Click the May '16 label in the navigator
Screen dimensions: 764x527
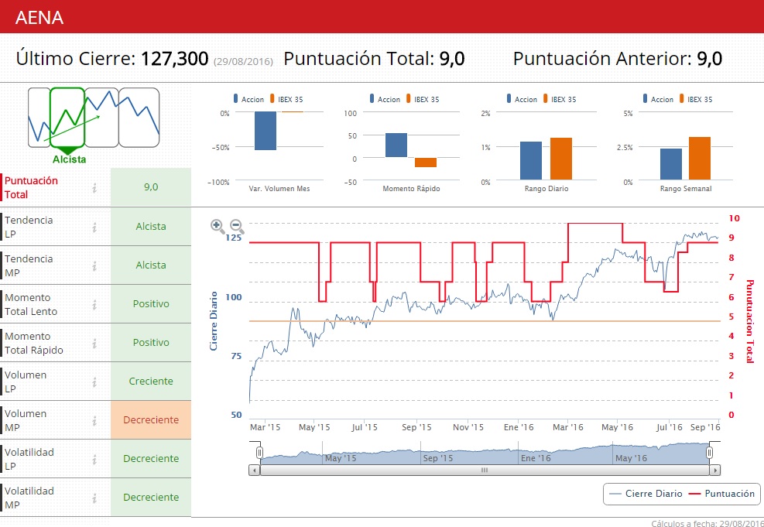coord(631,458)
